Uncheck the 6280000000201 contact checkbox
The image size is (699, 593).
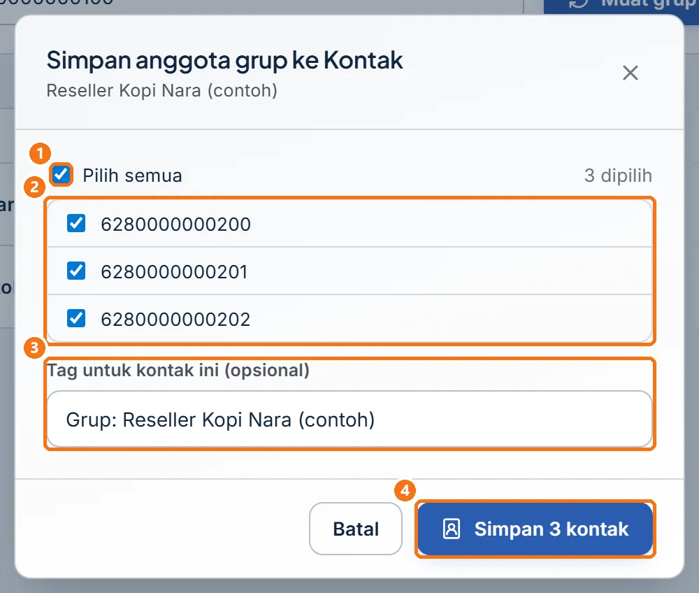click(76, 271)
